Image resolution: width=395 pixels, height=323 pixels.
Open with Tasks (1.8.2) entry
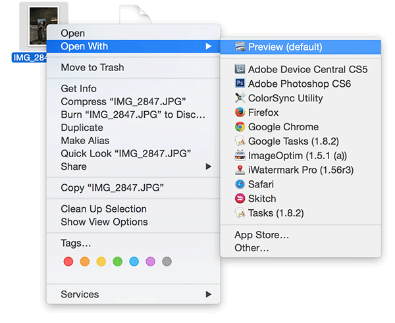[301, 212]
